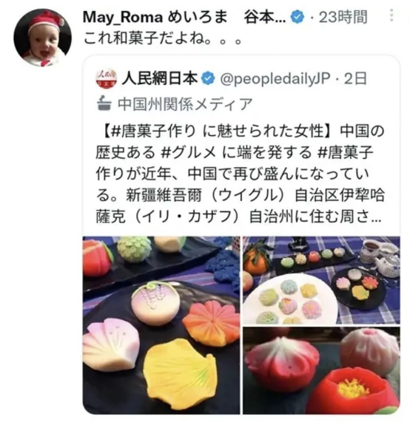Expand the truncated quoted tweet body text
Image resolution: width=410 pixels, height=425 pixels.
[x=240, y=174]
